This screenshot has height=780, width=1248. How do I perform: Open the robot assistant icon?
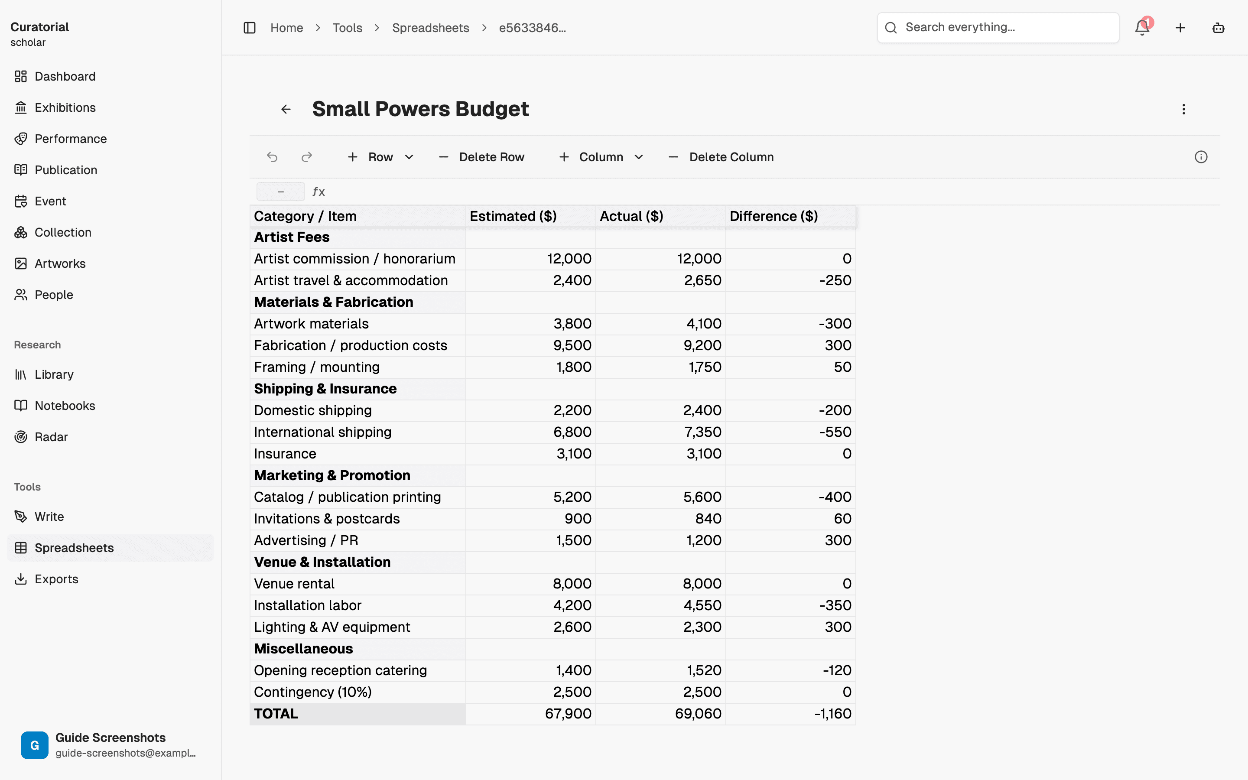(1218, 28)
